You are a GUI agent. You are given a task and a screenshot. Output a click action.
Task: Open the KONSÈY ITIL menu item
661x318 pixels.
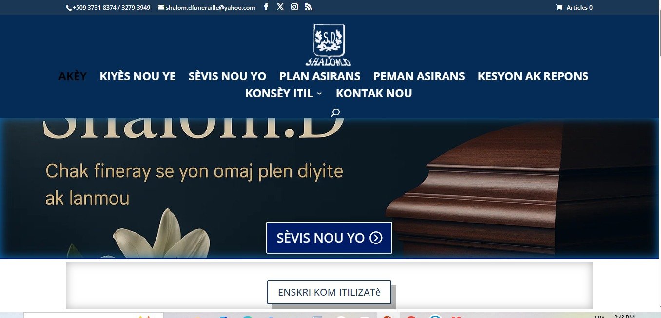[279, 94]
